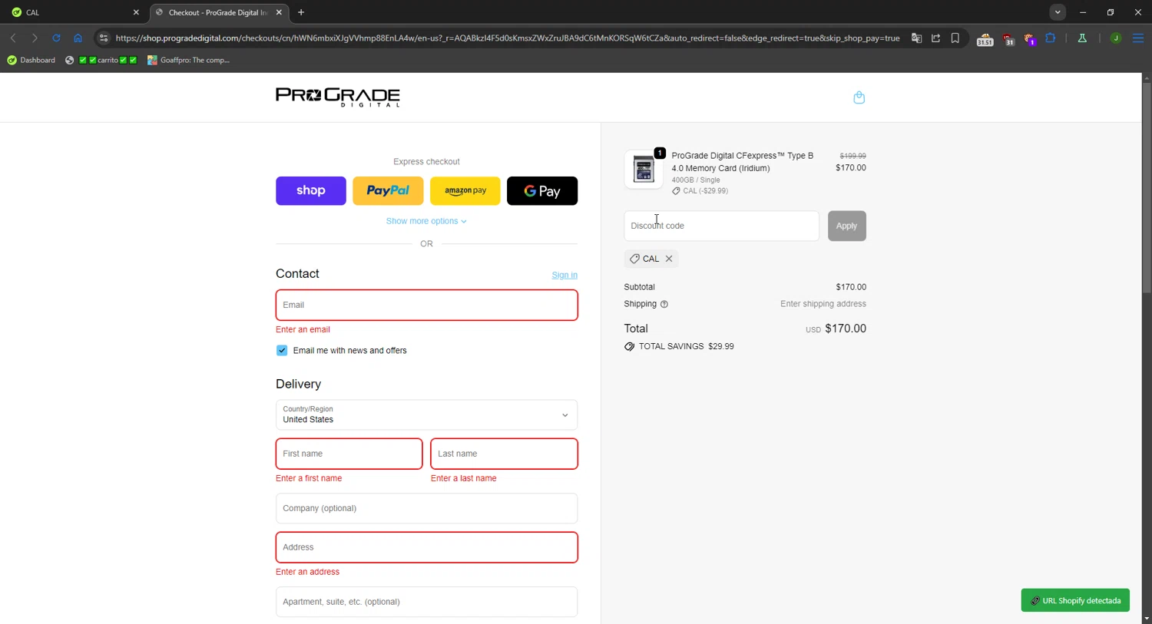Open the tab search dropdown
Viewport: 1152px width, 624px height.
[1058, 12]
